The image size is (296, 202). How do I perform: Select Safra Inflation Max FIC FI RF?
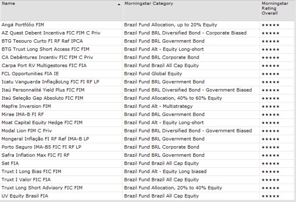pos(36,155)
